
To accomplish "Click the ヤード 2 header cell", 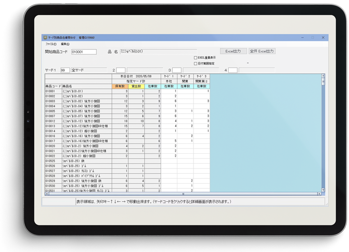I will 185,76.
